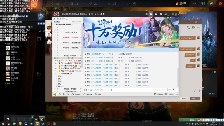Click the channel avatar in YY title bar
The height and width of the screenshot is (126, 224).
[56, 14]
